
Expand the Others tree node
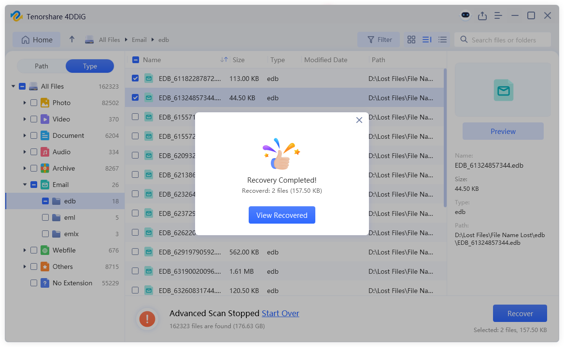pos(25,267)
